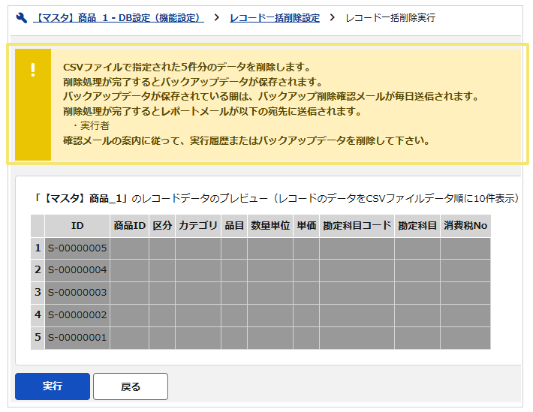Click row number 1 in preview table
533x412 pixels.
click(38, 248)
